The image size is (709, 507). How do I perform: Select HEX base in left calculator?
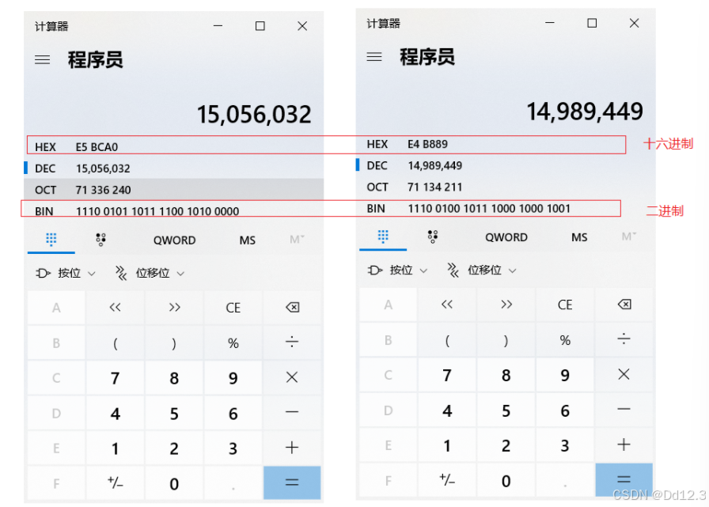tap(173, 147)
